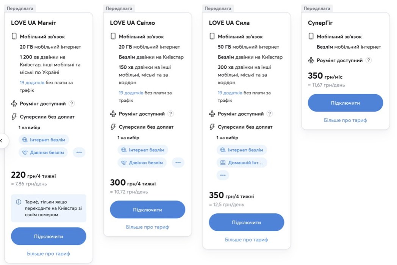Image resolution: width=397 pixels, height=265 pixels.
Task: Click Підключити button for СуперГіг
Action: point(345,103)
